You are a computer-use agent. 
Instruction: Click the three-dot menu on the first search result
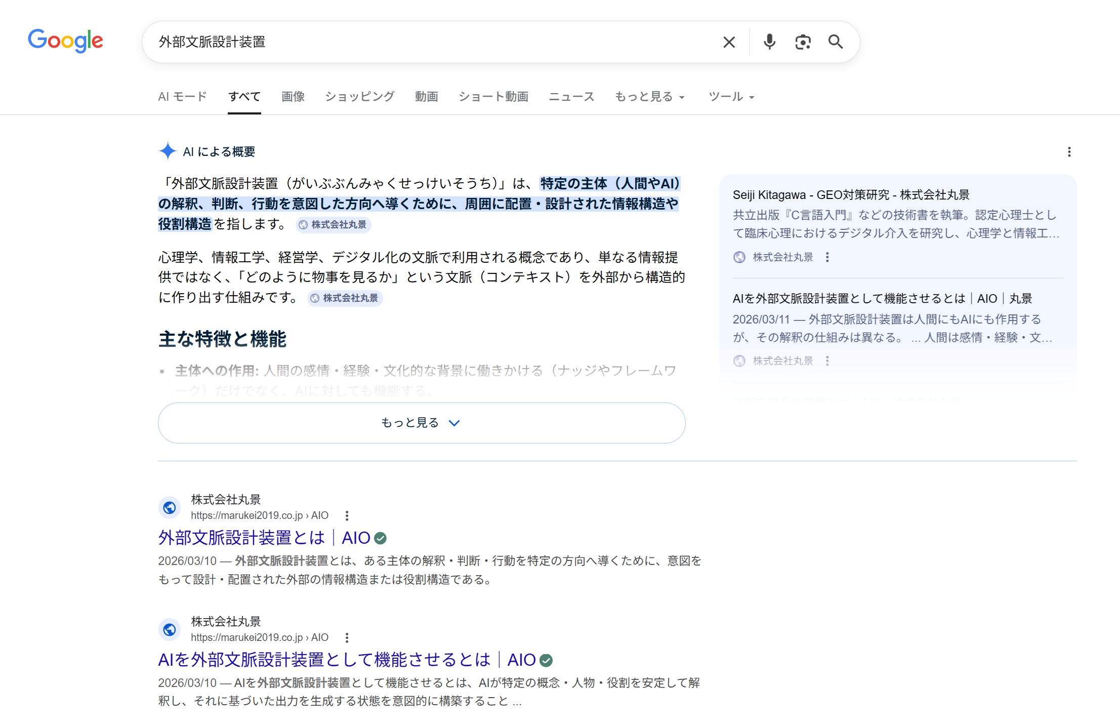tap(347, 515)
